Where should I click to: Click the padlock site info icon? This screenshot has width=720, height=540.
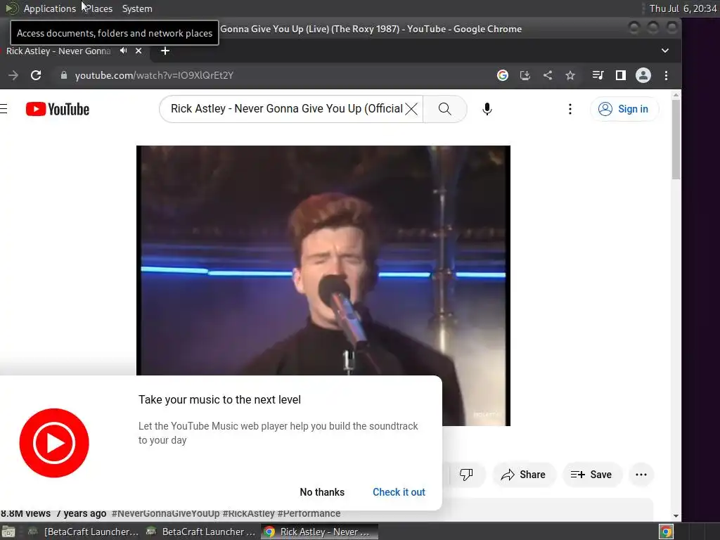point(64,75)
